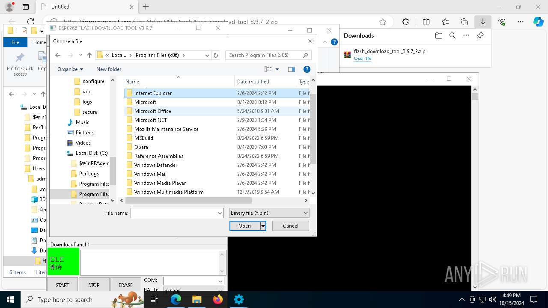Screen dimensions: 548x308
Task: Open File Explorer from the taskbar
Action: [197, 299]
